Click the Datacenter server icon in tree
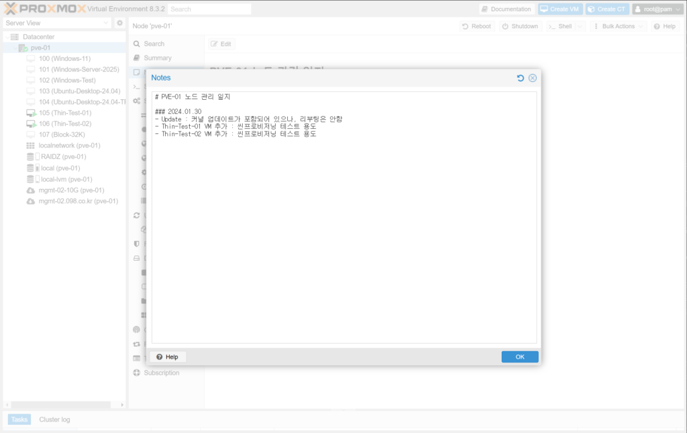Image resolution: width=687 pixels, height=433 pixels. pos(15,37)
